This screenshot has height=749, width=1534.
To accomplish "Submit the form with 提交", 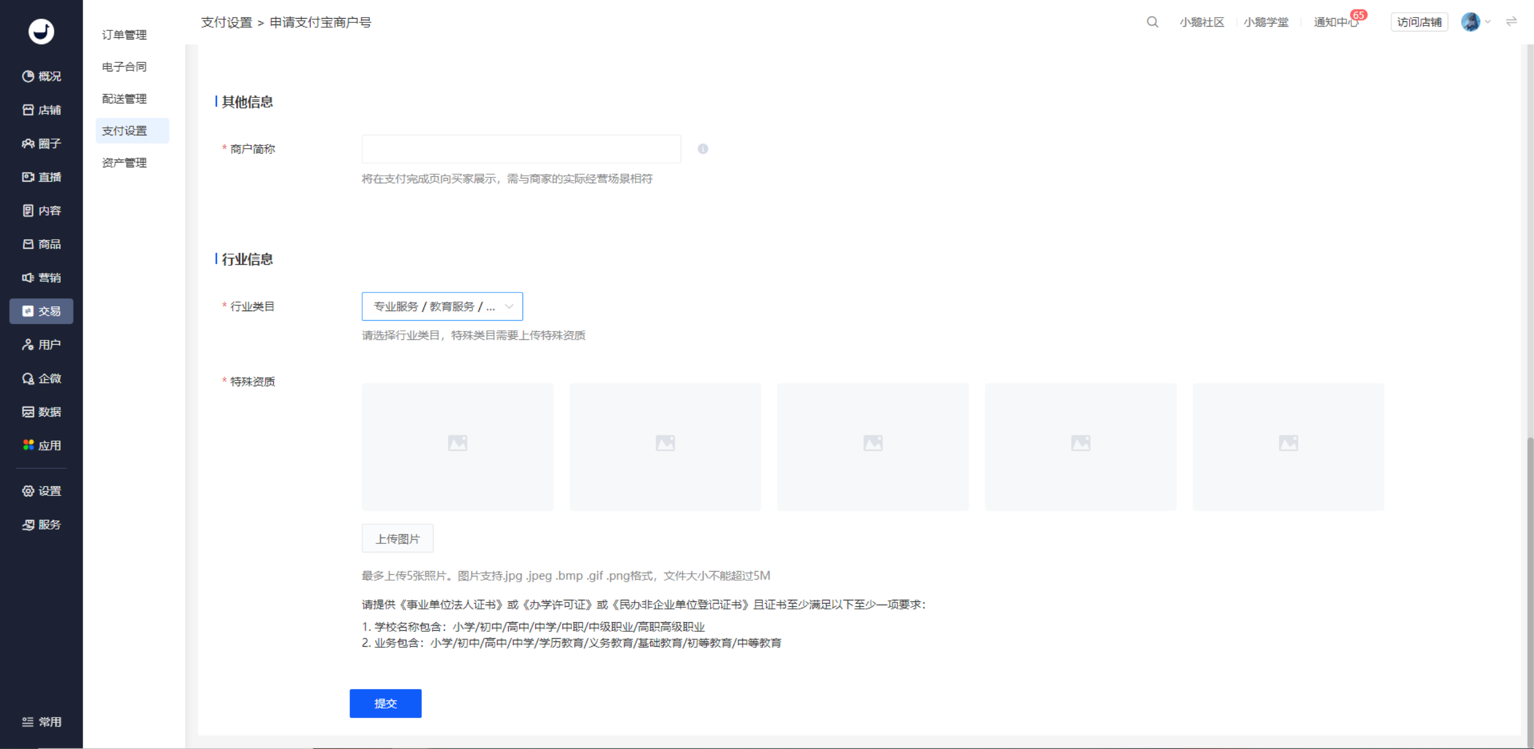I will pyautogui.click(x=385, y=703).
